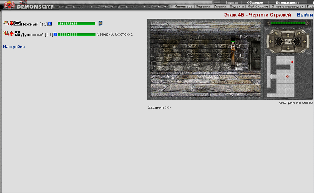Click the monk figure in dungeon view
Screen dimensions: 314x193
click(233, 54)
